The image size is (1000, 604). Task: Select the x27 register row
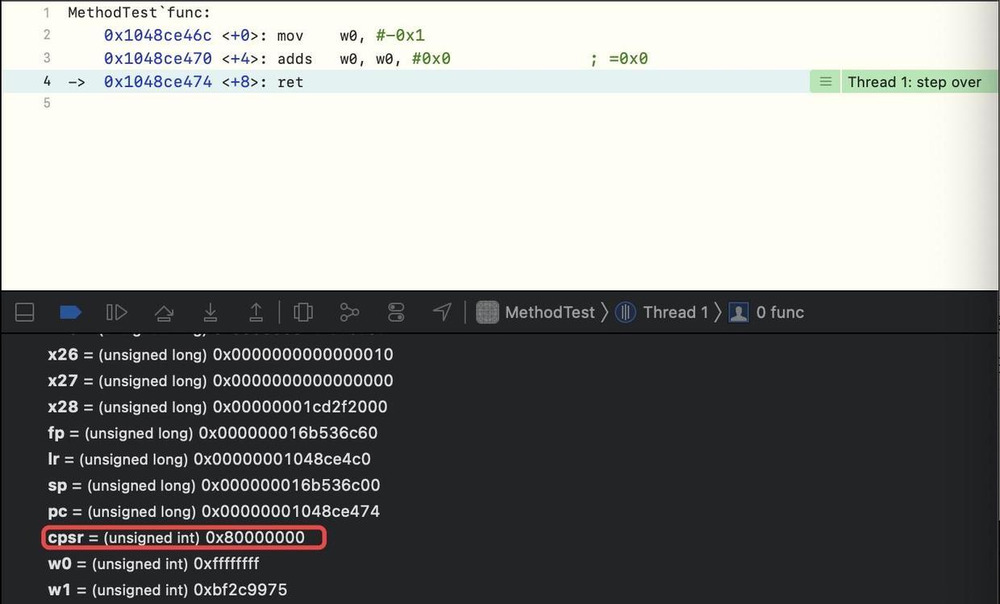tap(221, 381)
